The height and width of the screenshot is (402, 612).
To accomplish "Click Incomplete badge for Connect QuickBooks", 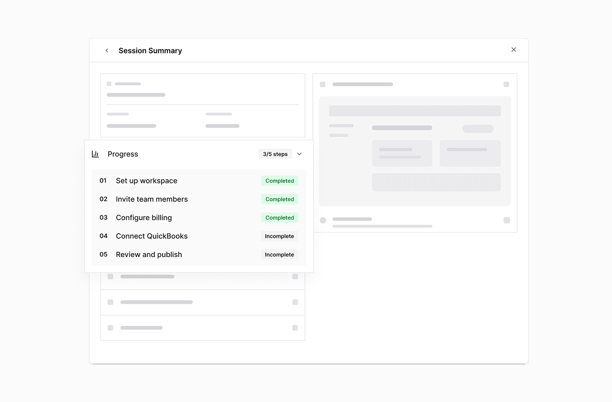I will [x=279, y=236].
